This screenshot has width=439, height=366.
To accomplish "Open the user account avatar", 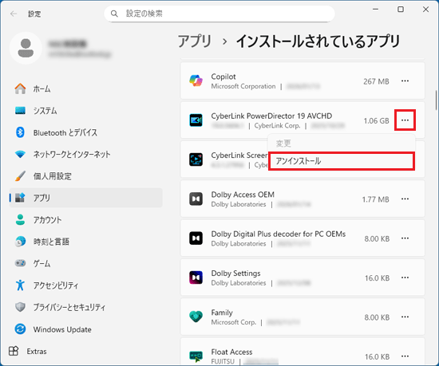I will 26,48.
